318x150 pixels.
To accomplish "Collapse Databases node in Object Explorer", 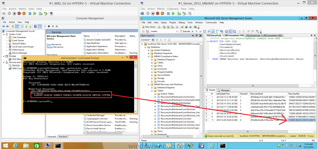I will 145,47.
